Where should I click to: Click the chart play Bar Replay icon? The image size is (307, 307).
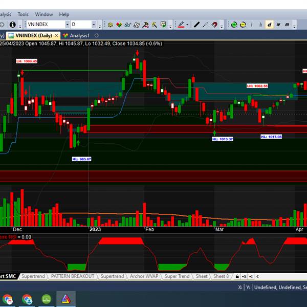163,25
